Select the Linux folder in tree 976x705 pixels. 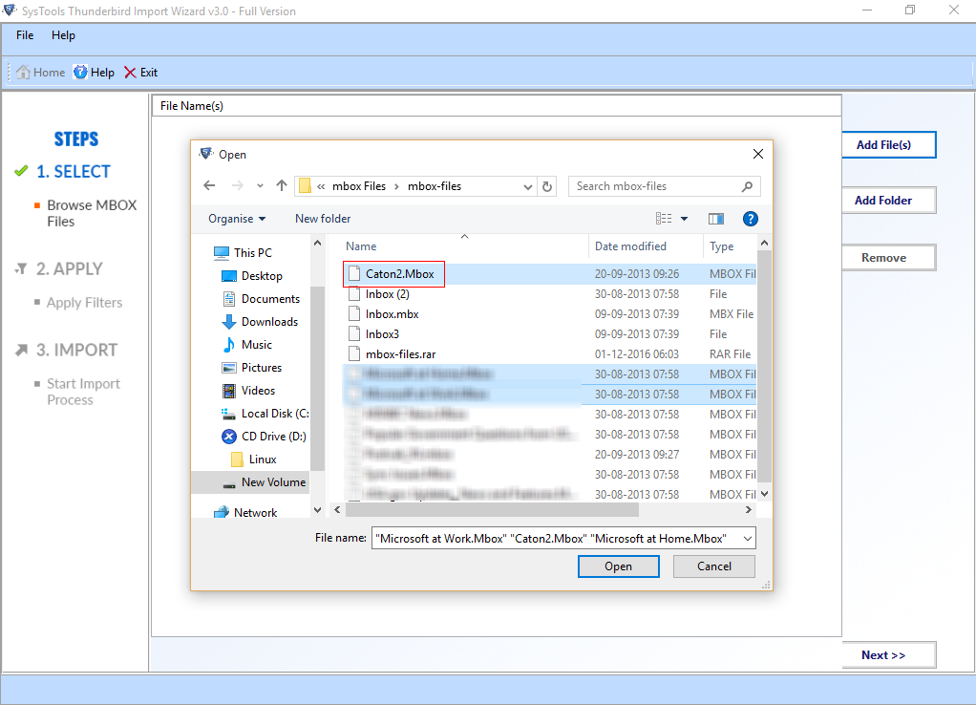253,459
